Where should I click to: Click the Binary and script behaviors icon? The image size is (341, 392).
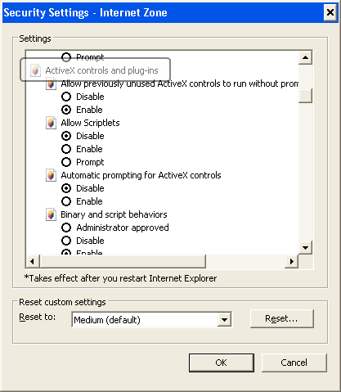[51, 214]
